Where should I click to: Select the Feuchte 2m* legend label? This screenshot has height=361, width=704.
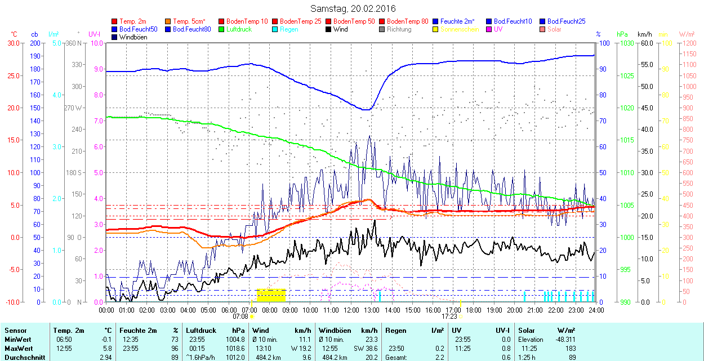(458, 21)
